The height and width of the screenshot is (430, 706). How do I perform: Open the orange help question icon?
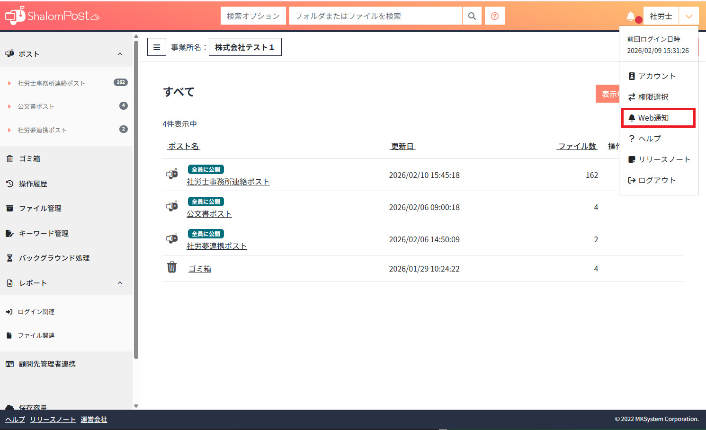(494, 16)
